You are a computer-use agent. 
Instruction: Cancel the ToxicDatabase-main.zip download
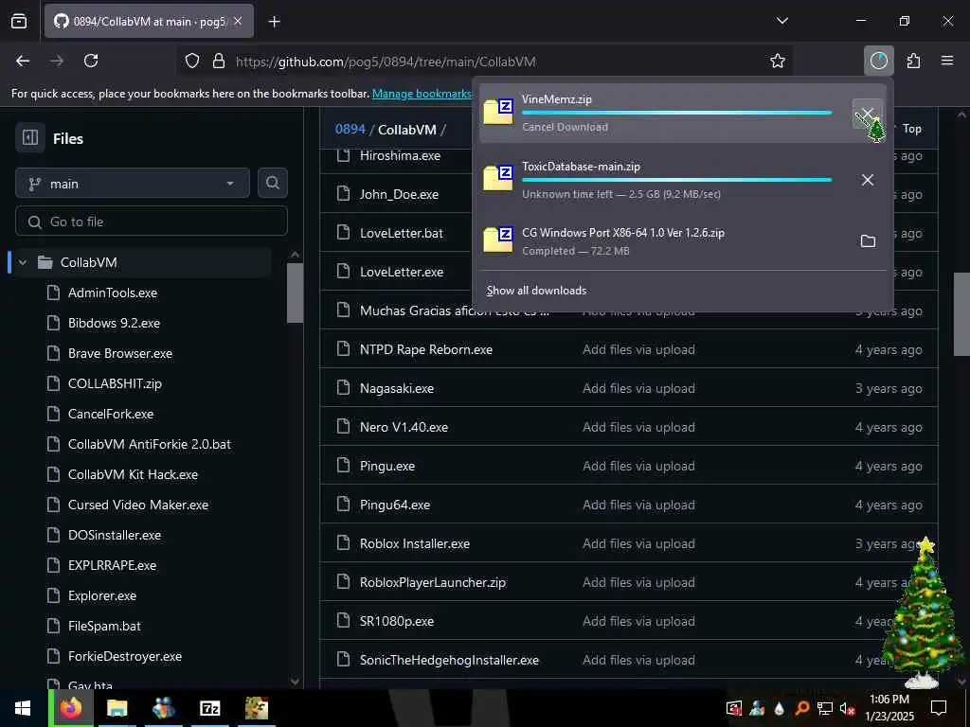coord(868,180)
